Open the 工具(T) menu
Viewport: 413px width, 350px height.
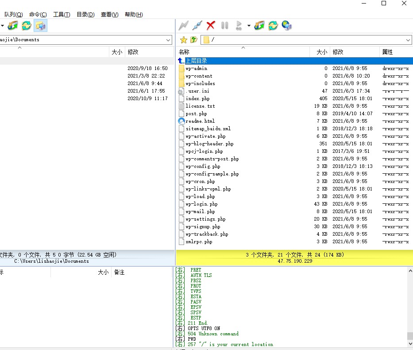coord(62,15)
